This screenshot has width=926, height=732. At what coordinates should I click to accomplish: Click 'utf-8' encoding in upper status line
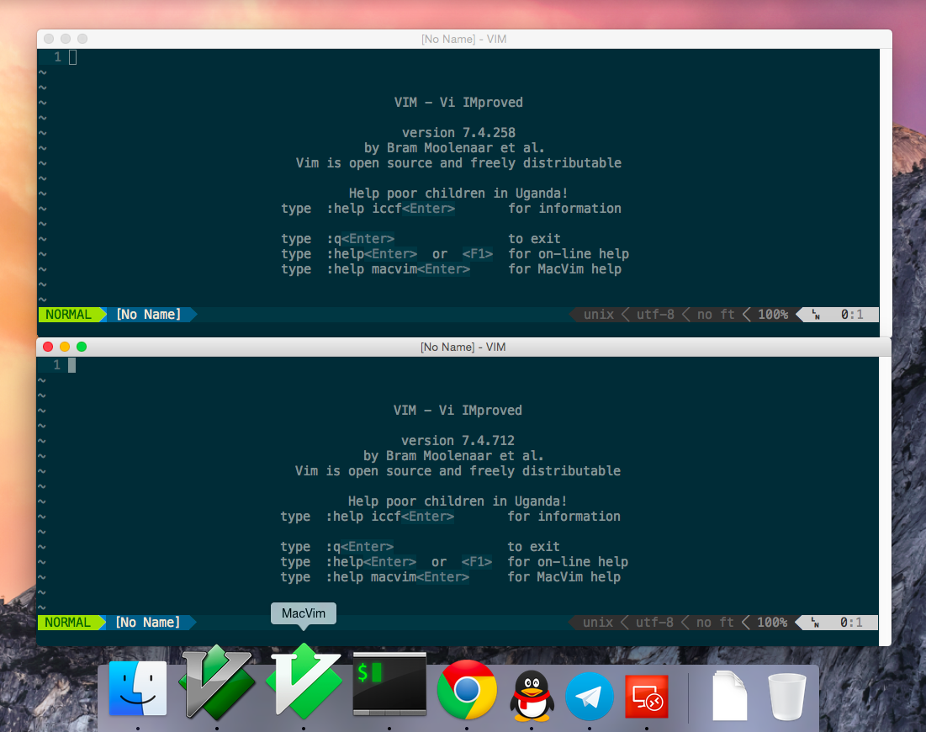655,315
